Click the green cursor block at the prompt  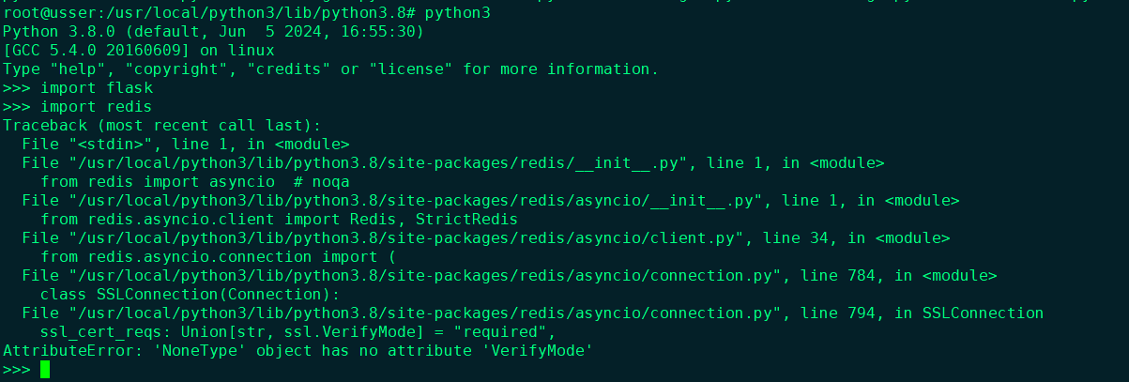tap(45, 370)
